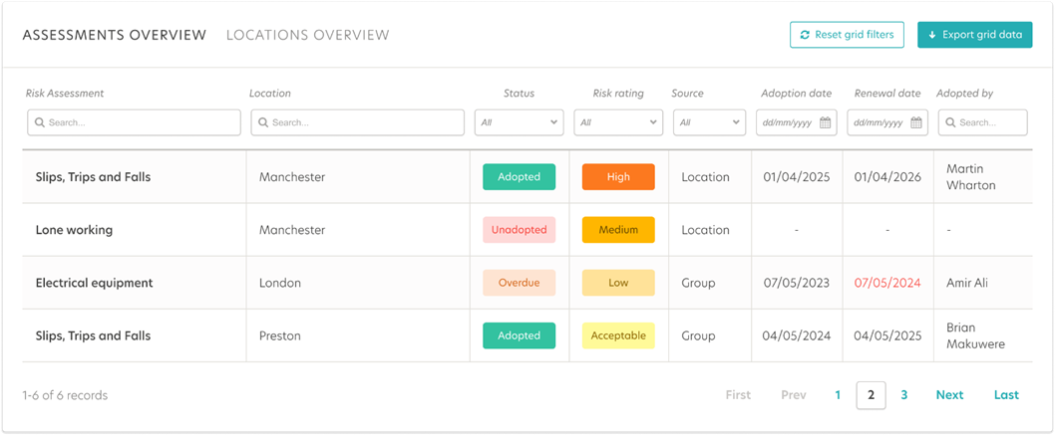
Task: Click the magnifier icon in Risk Assessment search
Action: tap(40, 122)
